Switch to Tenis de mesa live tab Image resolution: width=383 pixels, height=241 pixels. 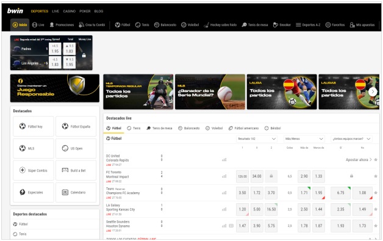[159, 128]
